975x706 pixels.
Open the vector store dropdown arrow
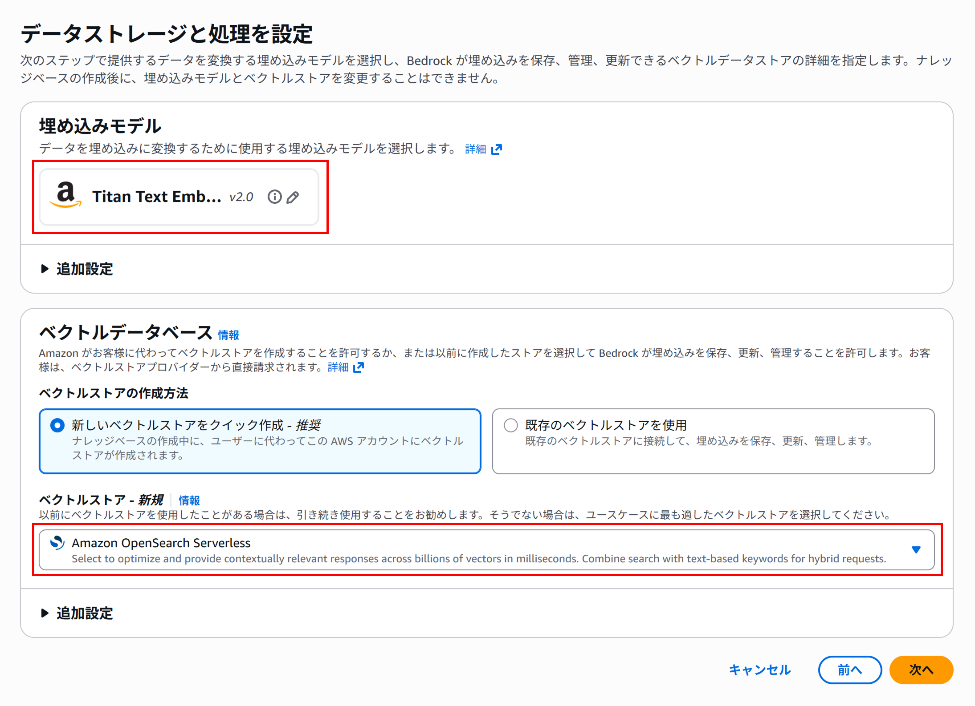(916, 550)
